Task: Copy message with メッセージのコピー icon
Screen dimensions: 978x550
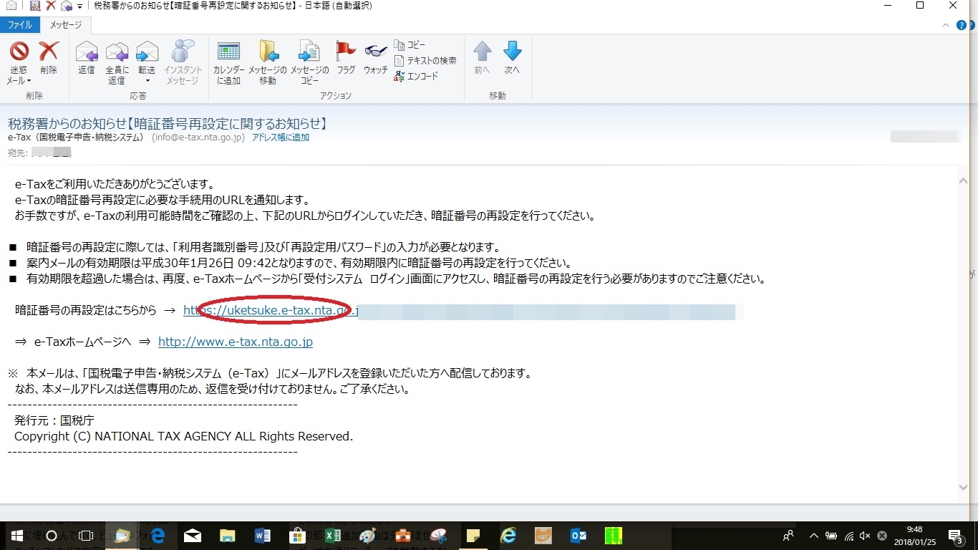Action: coord(309,63)
